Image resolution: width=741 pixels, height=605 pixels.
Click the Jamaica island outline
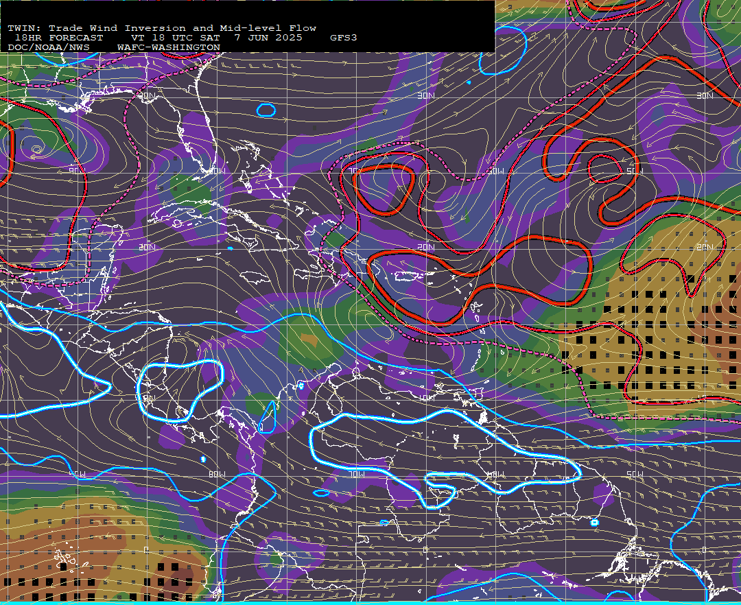pyautogui.click(x=257, y=278)
